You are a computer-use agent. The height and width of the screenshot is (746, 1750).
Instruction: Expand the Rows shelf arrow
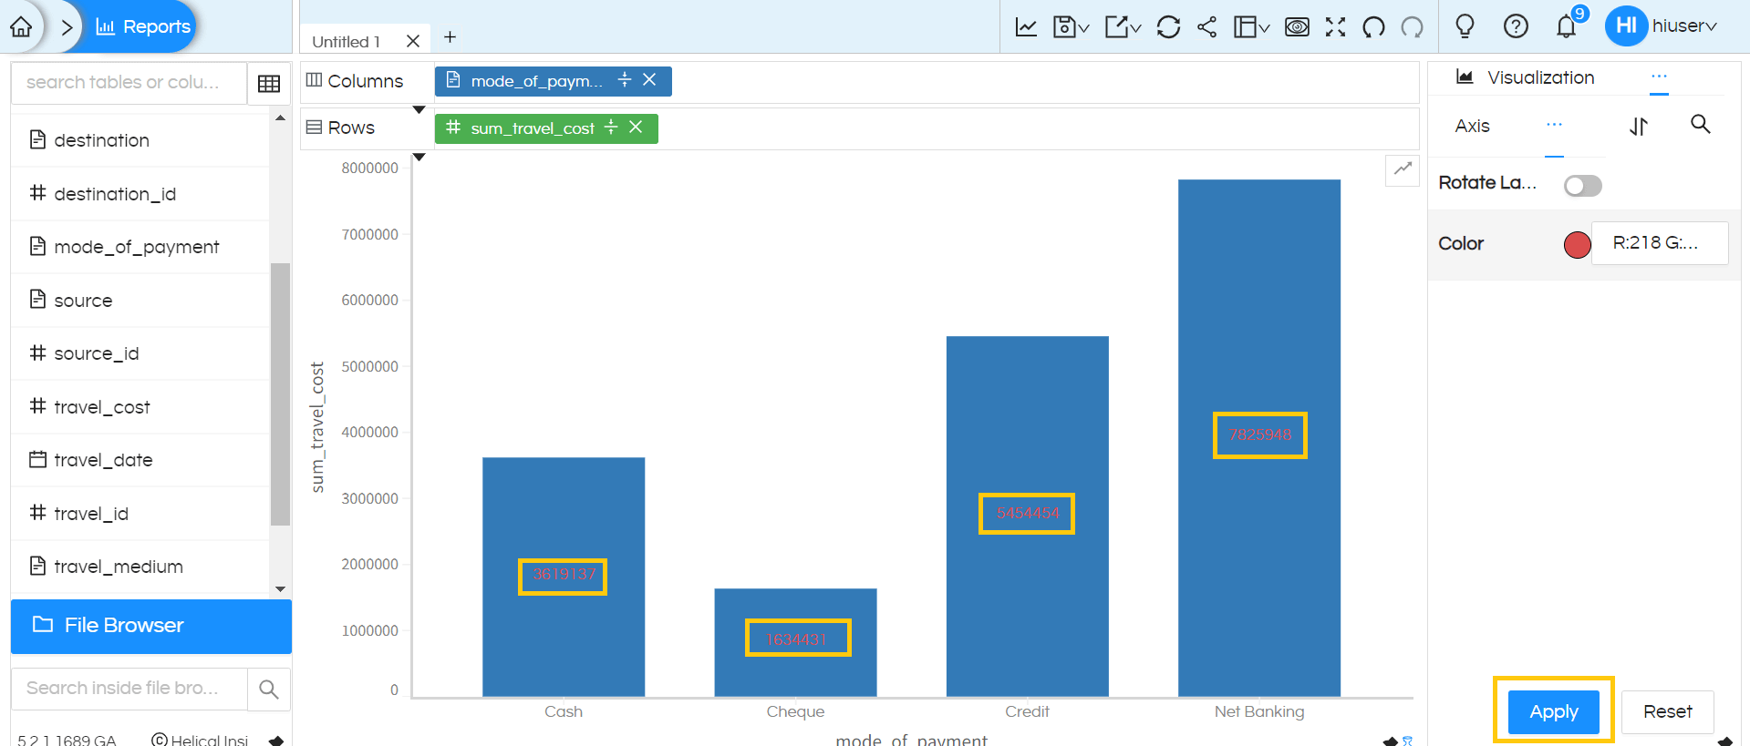(x=419, y=158)
